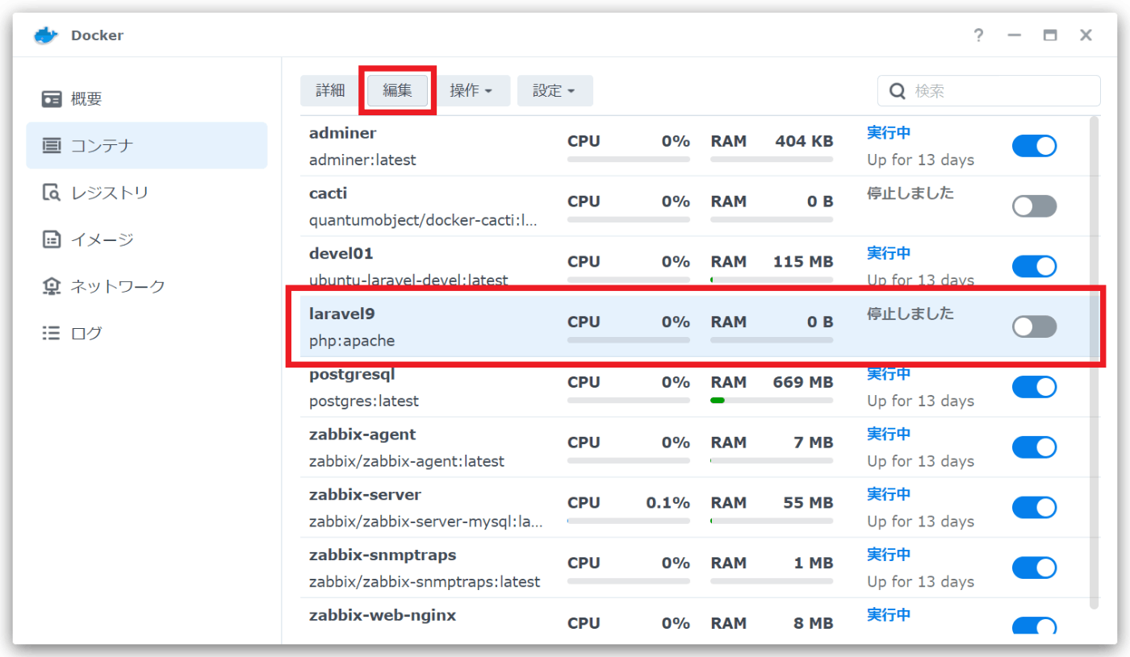Turn off the postgresql container switch

(1035, 387)
